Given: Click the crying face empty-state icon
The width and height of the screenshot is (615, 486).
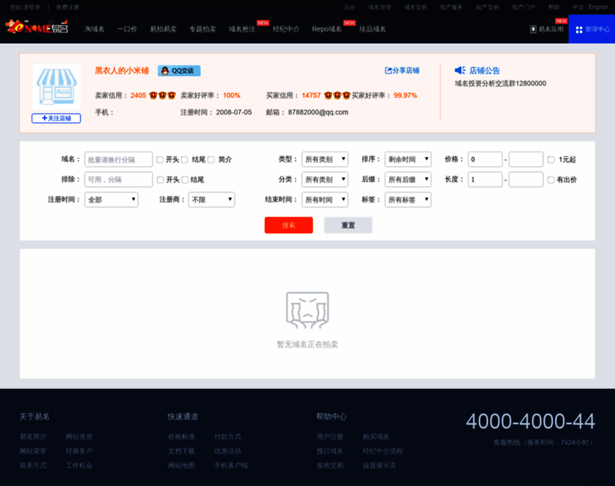Looking at the screenshot, I should 307,310.
